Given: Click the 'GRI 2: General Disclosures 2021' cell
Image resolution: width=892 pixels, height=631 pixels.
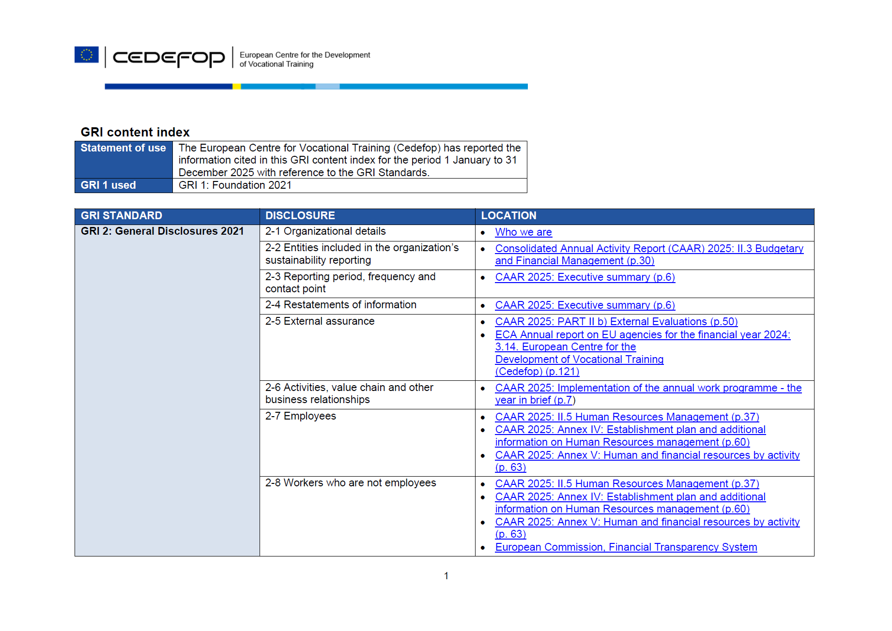Looking at the screenshot, I should pyautogui.click(x=162, y=231).
